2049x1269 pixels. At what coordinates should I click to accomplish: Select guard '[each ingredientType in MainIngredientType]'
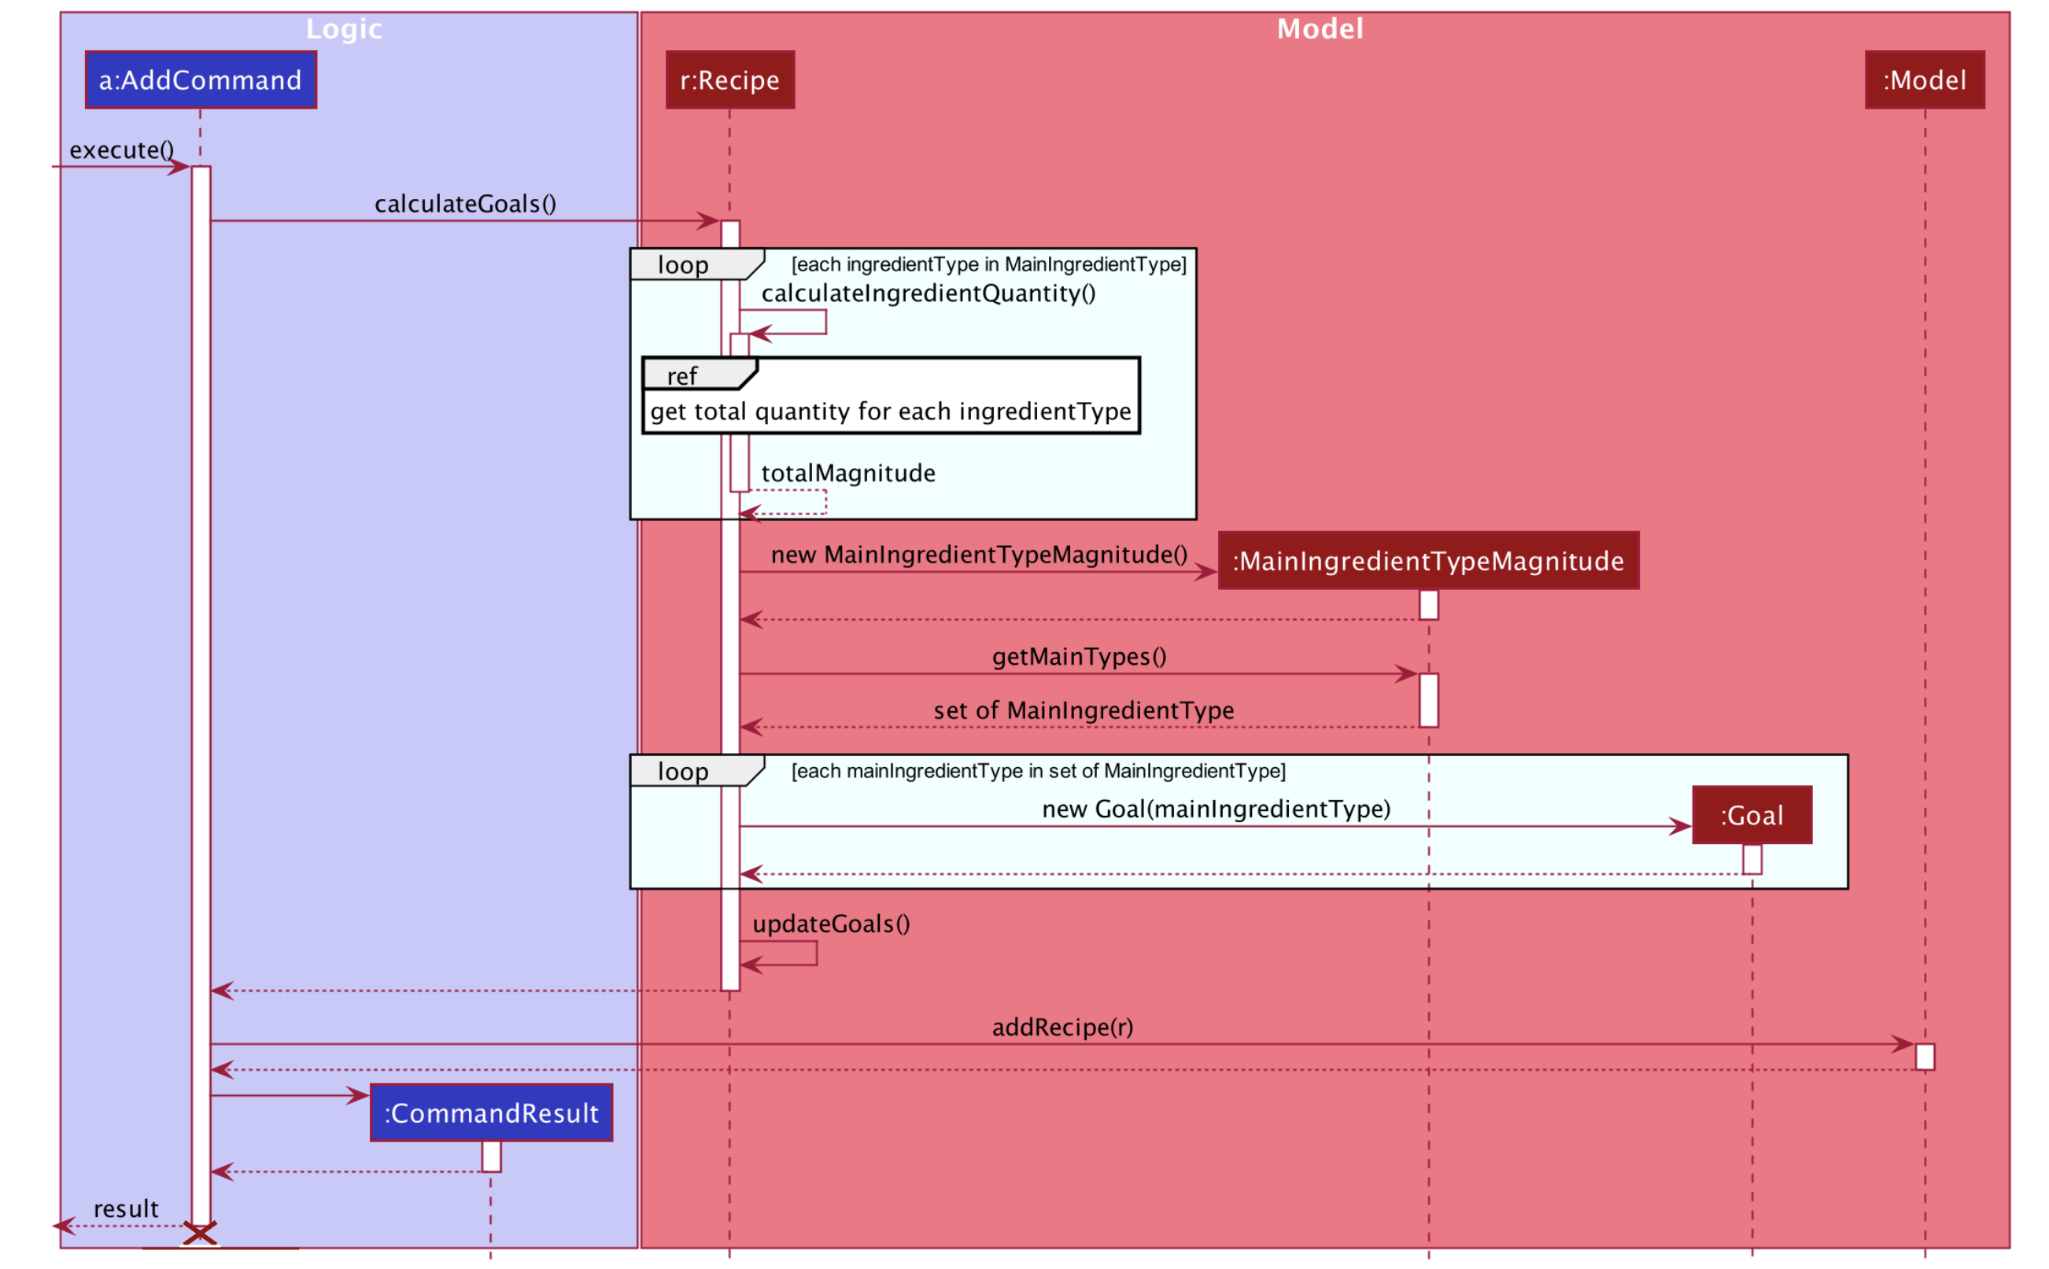pos(989,264)
